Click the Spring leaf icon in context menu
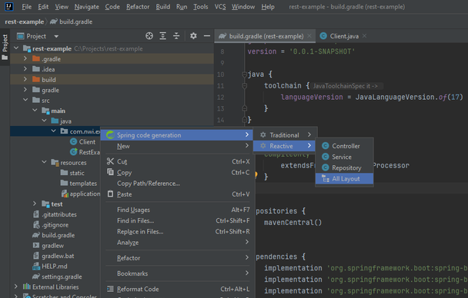Image resolution: width=468 pixels, height=298 pixels. pos(110,135)
